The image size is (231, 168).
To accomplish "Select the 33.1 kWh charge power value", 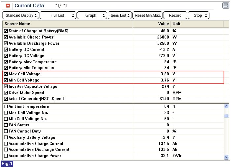I will coord(165,156).
